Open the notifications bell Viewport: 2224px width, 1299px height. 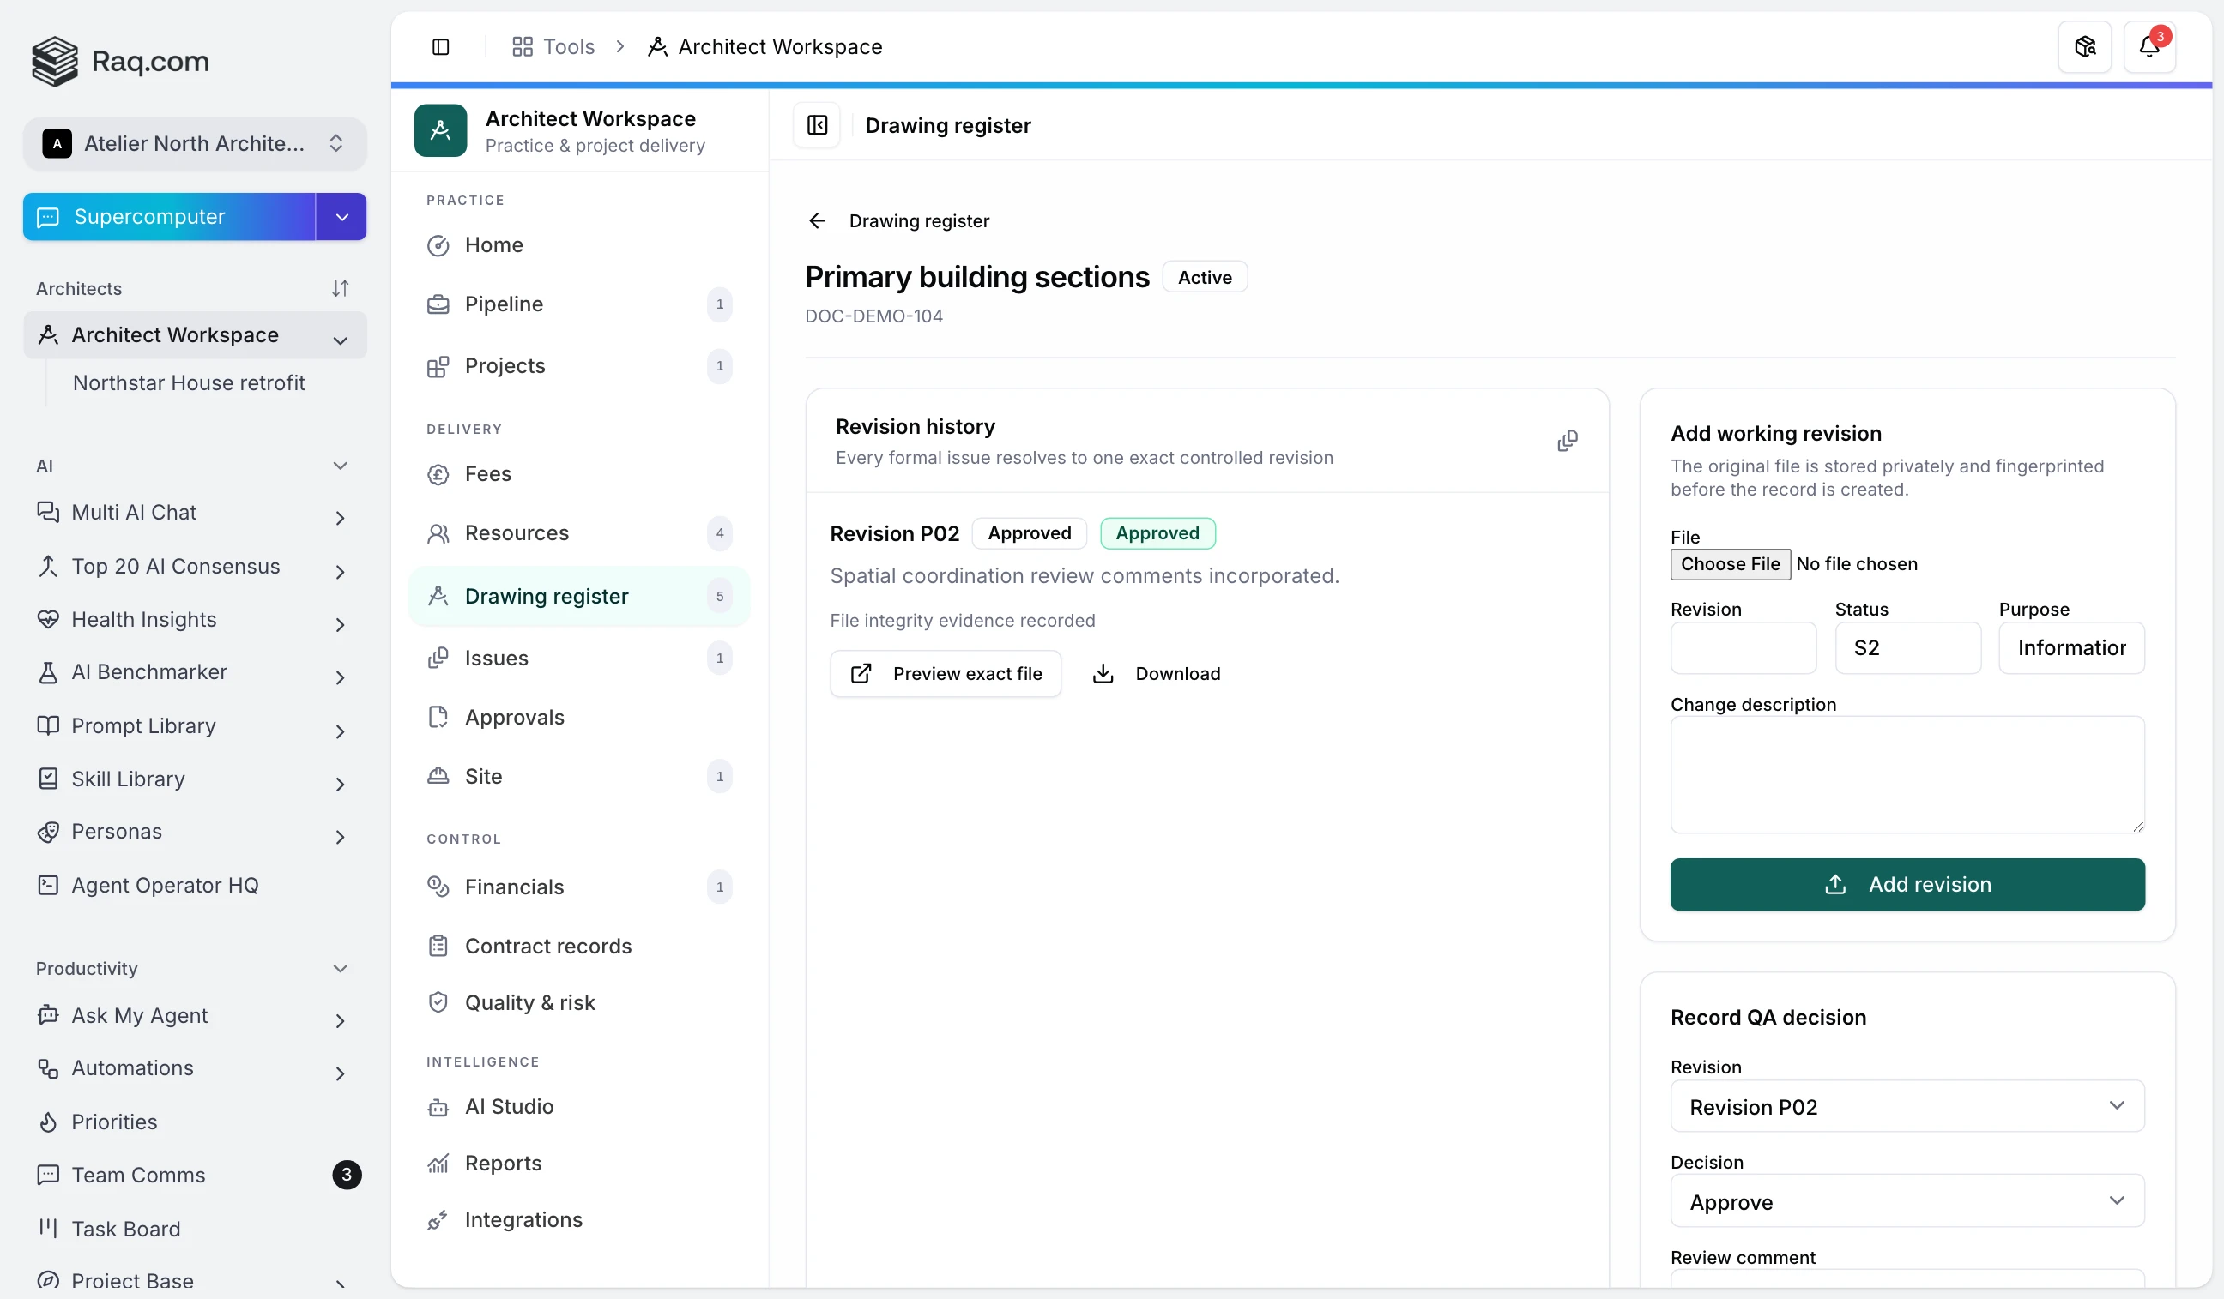pyautogui.click(x=2149, y=47)
